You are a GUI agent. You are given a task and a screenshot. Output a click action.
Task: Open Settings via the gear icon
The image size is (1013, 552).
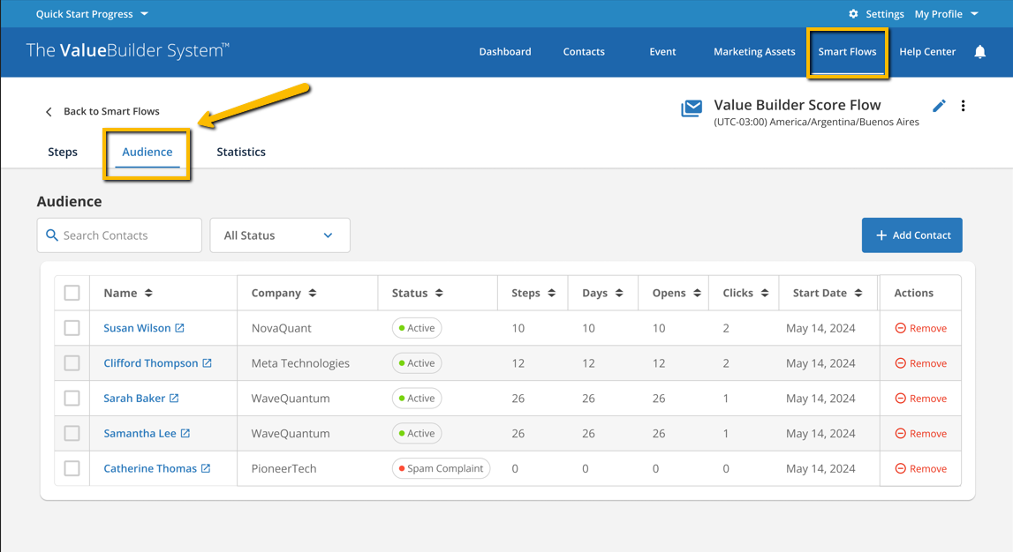click(x=852, y=13)
